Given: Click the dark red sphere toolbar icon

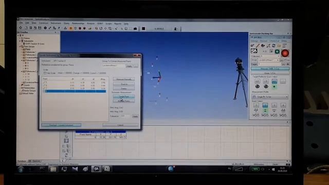Looking at the screenshot, I should point(80,28).
